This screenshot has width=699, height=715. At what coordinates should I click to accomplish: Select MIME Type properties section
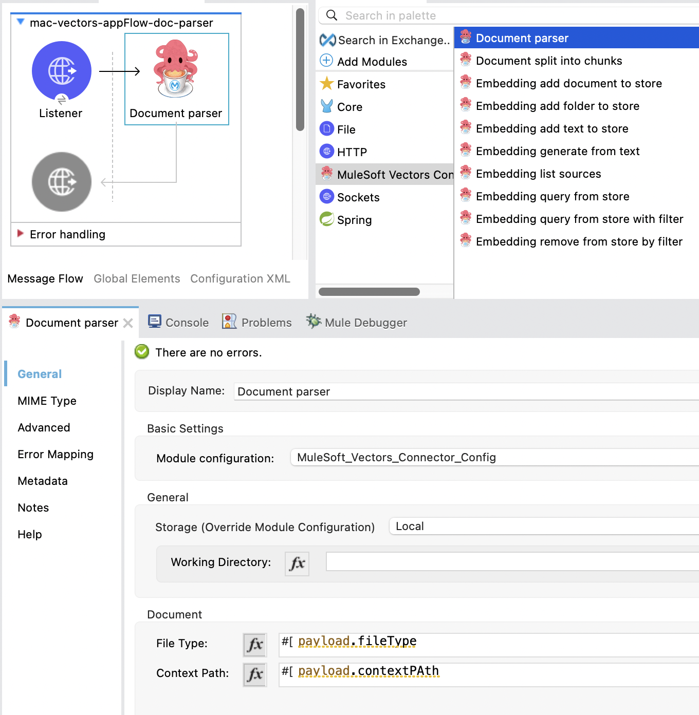pos(47,401)
